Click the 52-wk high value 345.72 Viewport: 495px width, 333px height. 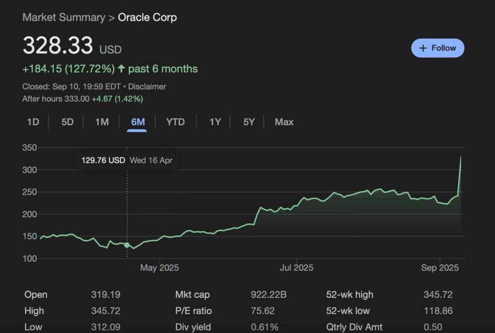(438, 294)
